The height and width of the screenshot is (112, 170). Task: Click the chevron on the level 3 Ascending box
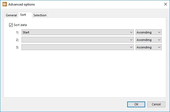click(x=159, y=47)
